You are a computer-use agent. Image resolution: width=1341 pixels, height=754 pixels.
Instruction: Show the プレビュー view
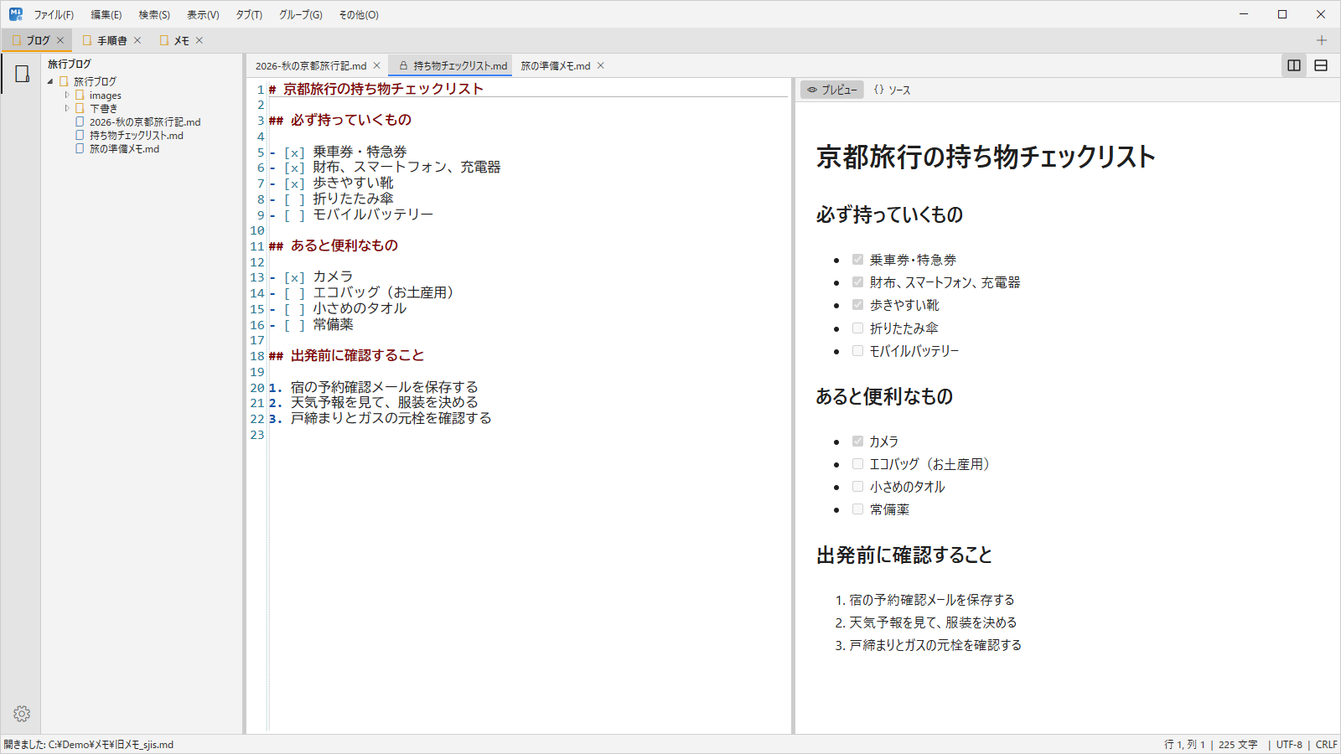pos(832,90)
